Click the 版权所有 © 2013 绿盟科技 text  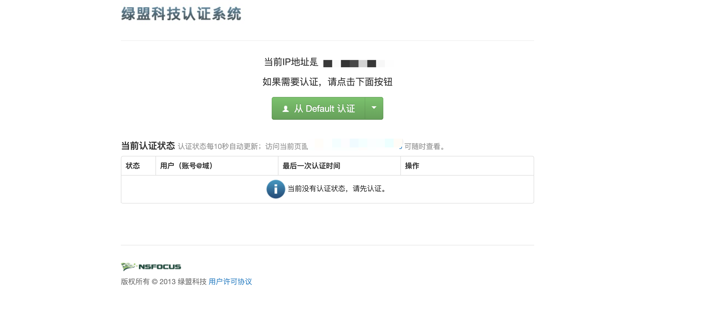click(163, 282)
